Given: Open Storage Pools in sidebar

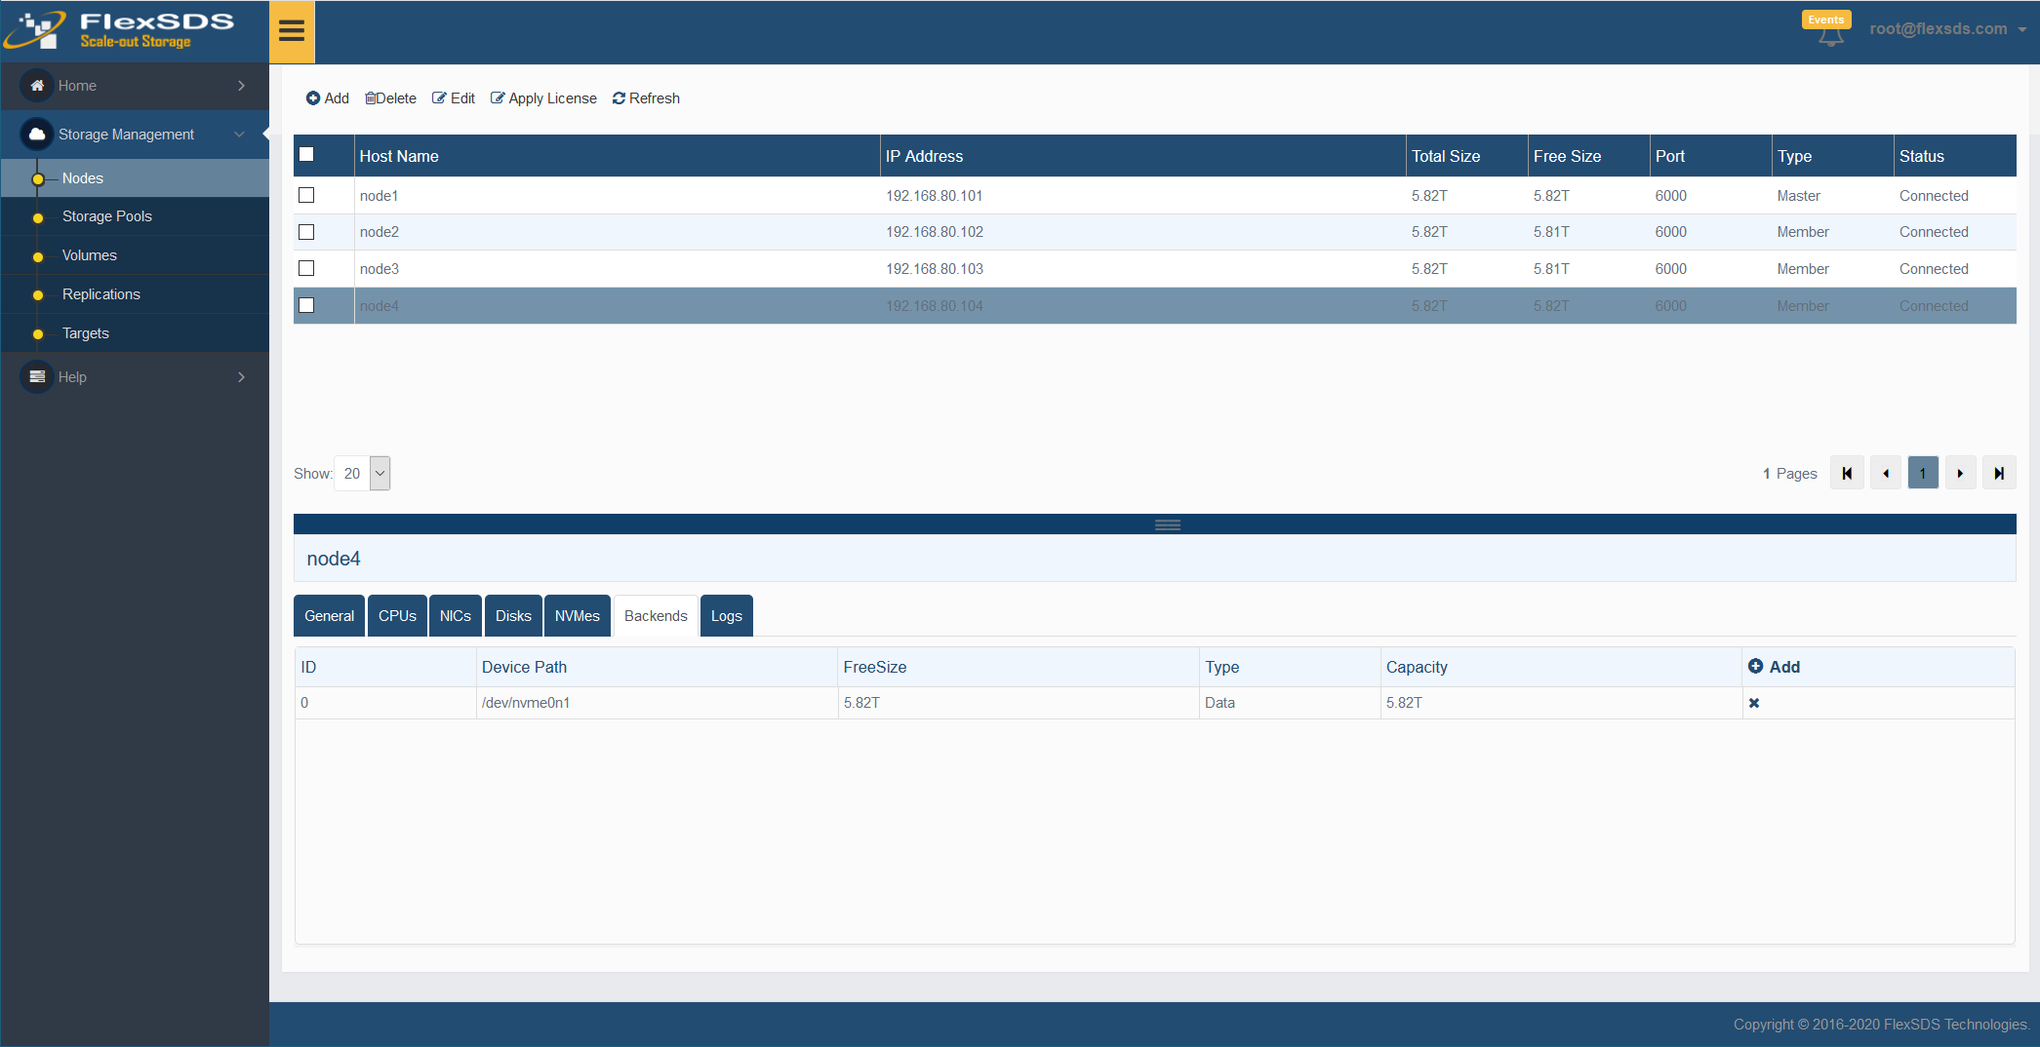Looking at the screenshot, I should [135, 216].
